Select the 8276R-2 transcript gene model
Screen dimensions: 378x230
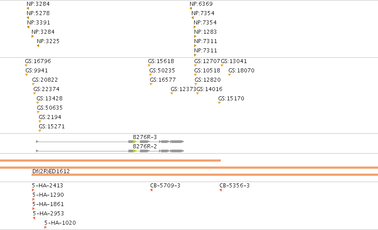[x=110, y=151]
